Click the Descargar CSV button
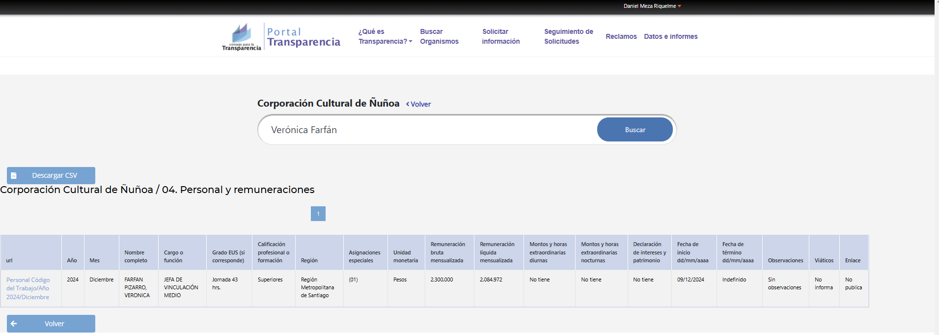The image size is (939, 335). 51,175
